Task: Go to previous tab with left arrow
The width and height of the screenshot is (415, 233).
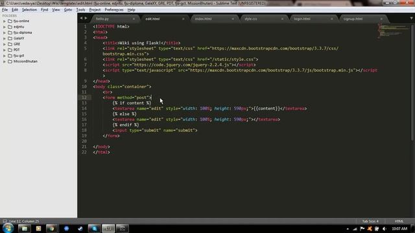Action: pos(81,18)
